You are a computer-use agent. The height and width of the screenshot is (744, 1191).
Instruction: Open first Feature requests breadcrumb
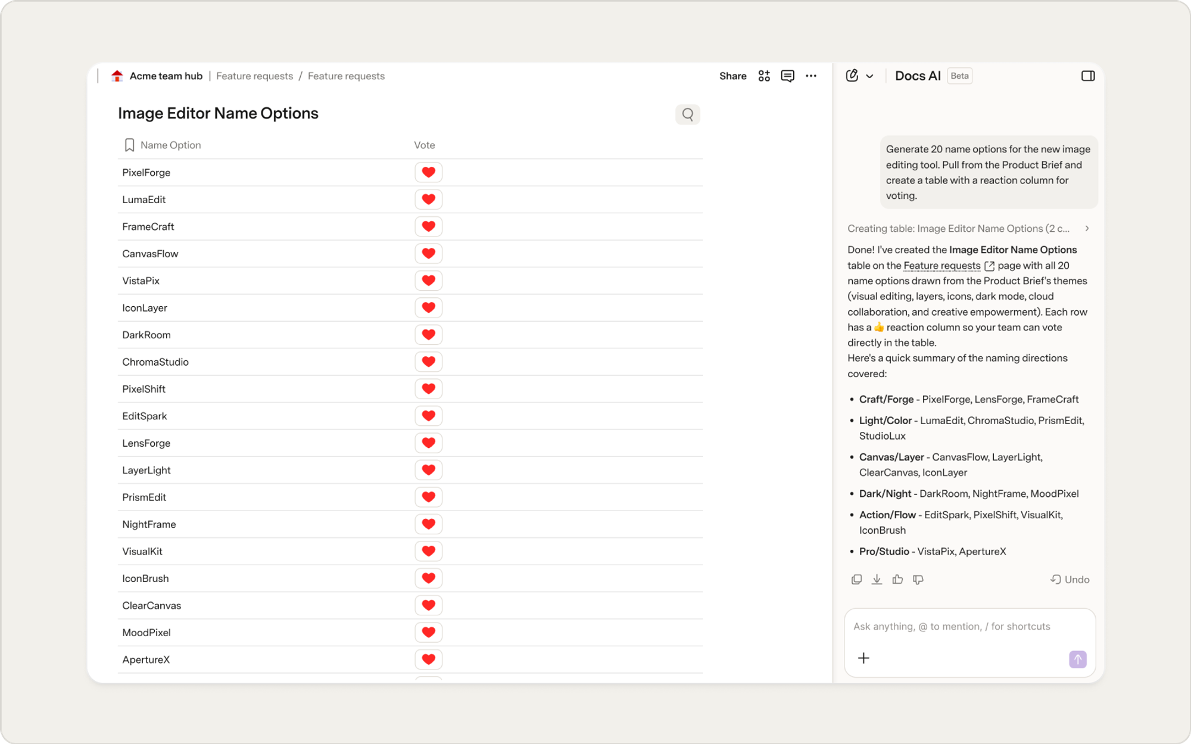click(x=254, y=76)
